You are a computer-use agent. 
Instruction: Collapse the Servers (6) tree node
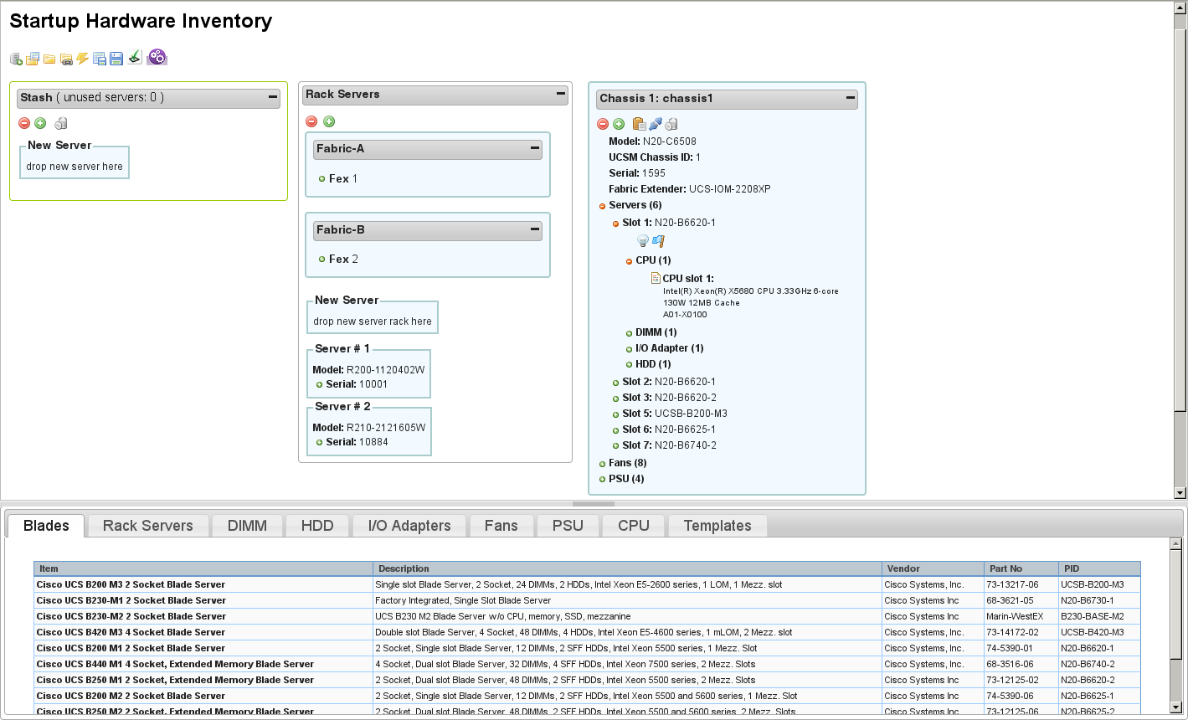[x=603, y=206]
